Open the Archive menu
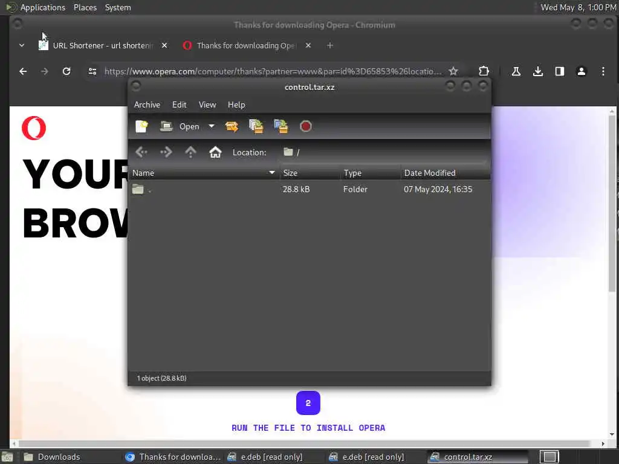This screenshot has height=464, width=619. click(147, 105)
